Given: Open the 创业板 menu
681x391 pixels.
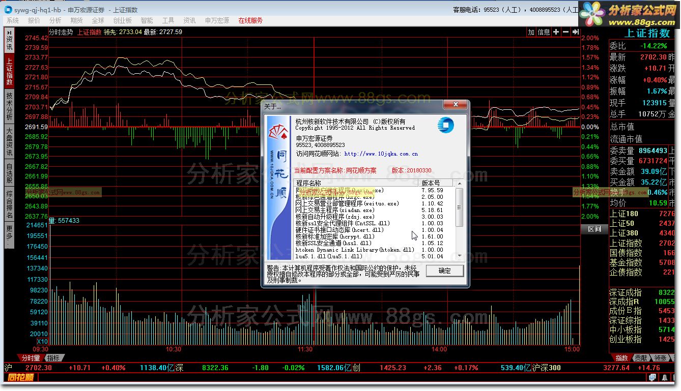Looking at the screenshot, I should tap(123, 20).
